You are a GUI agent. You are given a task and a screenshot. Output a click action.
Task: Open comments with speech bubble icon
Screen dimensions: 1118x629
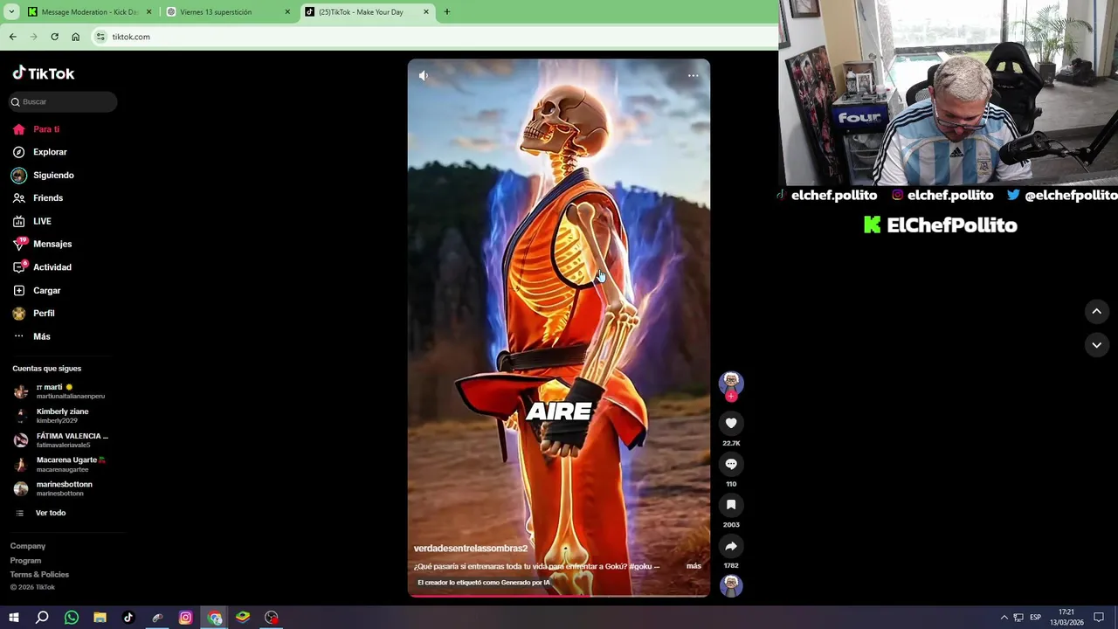(x=731, y=464)
